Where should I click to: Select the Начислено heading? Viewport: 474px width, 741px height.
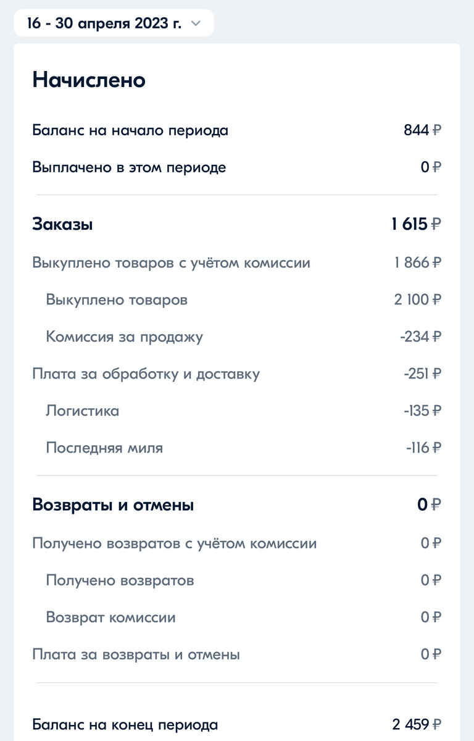(89, 80)
